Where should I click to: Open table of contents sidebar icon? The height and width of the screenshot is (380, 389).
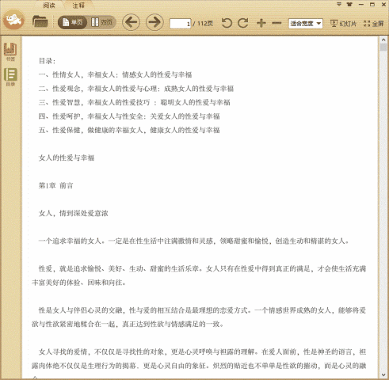point(10,77)
